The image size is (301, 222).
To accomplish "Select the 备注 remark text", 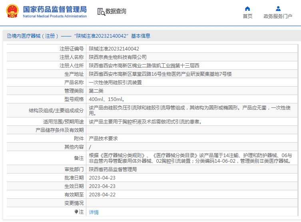I will [190, 158].
